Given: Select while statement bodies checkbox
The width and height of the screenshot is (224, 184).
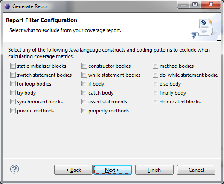Looking at the screenshot, I should pyautogui.click(x=84, y=75).
